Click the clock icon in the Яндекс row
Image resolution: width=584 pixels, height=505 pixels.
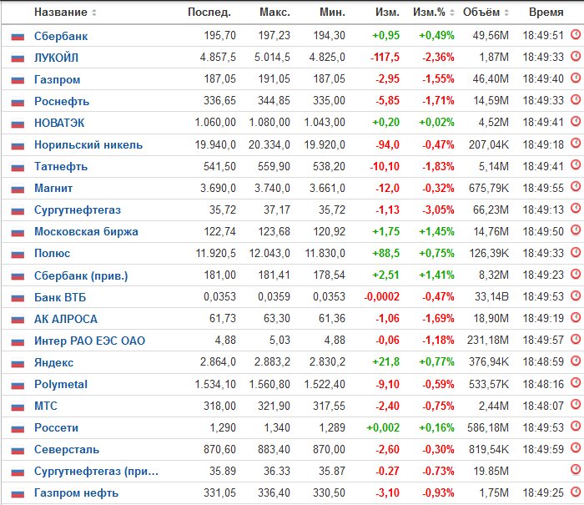tap(576, 361)
